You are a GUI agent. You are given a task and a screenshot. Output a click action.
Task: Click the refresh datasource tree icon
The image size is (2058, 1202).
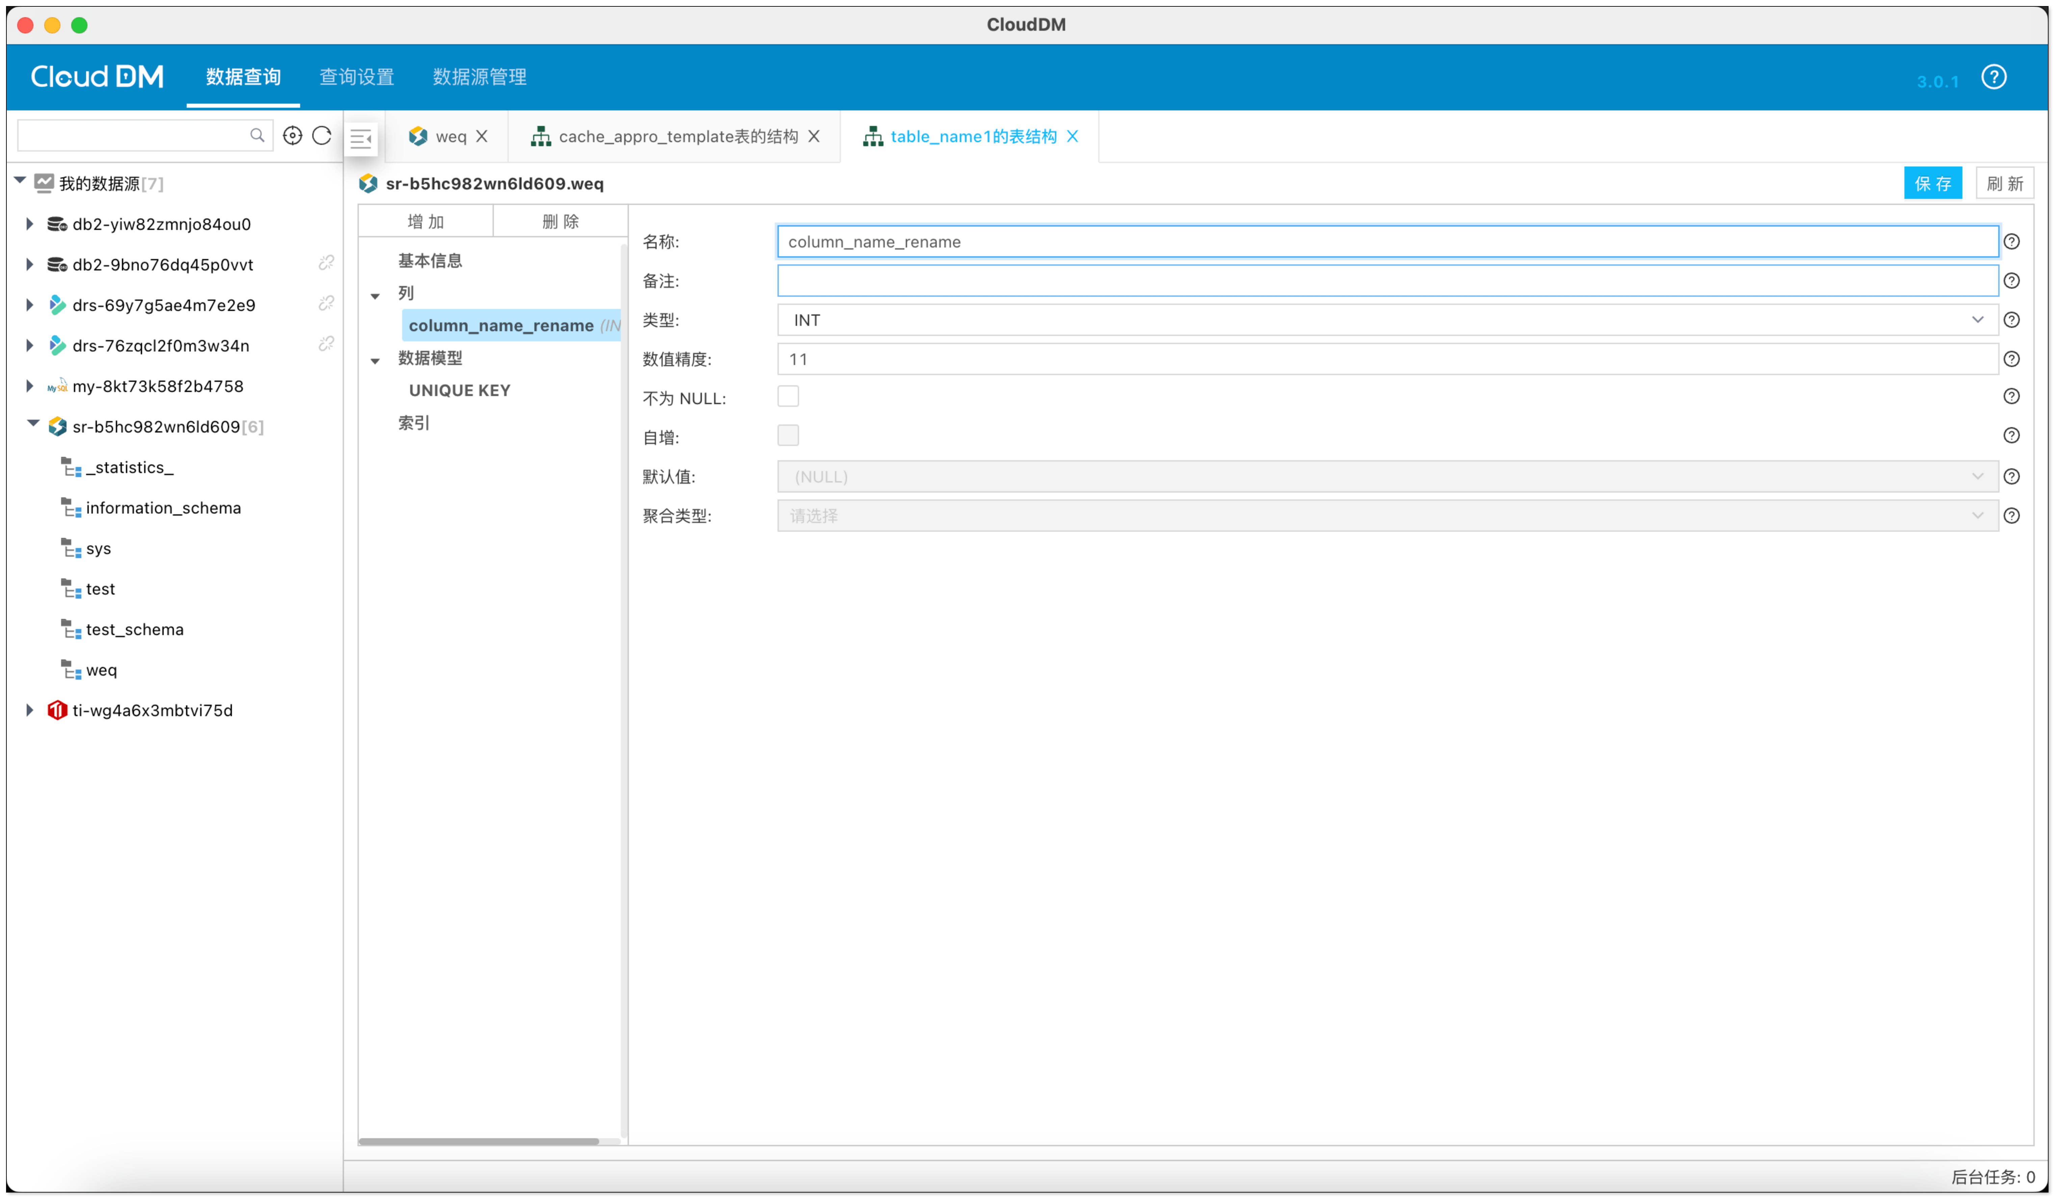(322, 135)
